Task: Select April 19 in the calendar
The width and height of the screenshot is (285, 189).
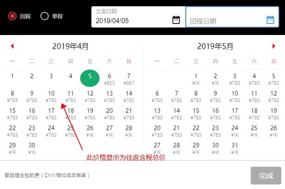Action: pos(90,114)
